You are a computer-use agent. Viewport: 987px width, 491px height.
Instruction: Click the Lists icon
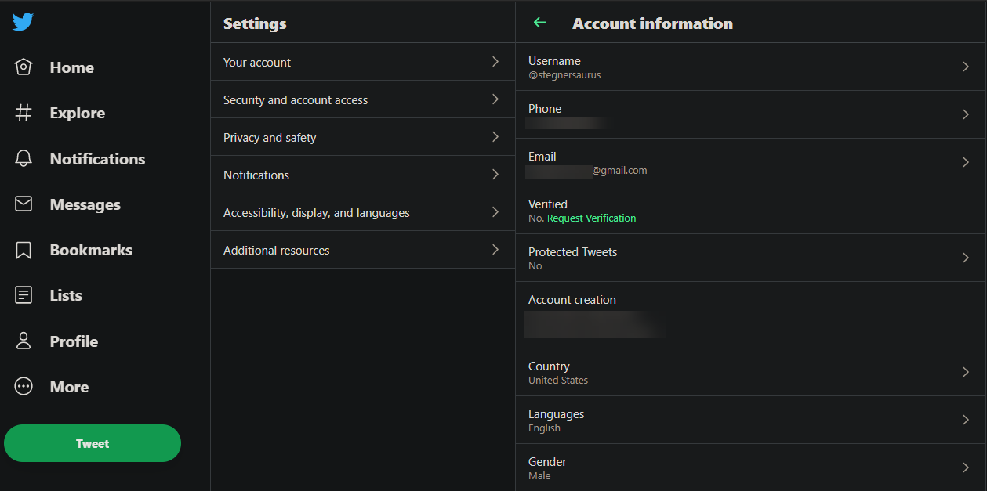[x=24, y=295]
